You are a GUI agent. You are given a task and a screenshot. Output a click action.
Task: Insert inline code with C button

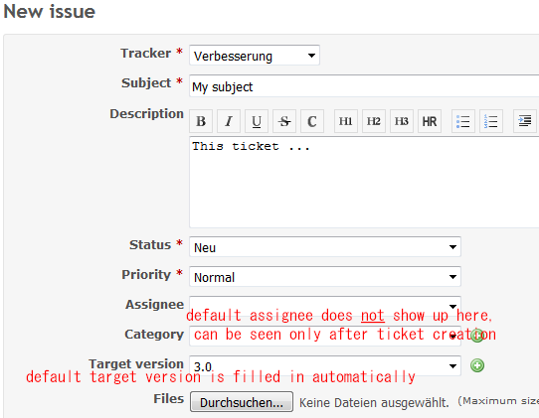(312, 121)
